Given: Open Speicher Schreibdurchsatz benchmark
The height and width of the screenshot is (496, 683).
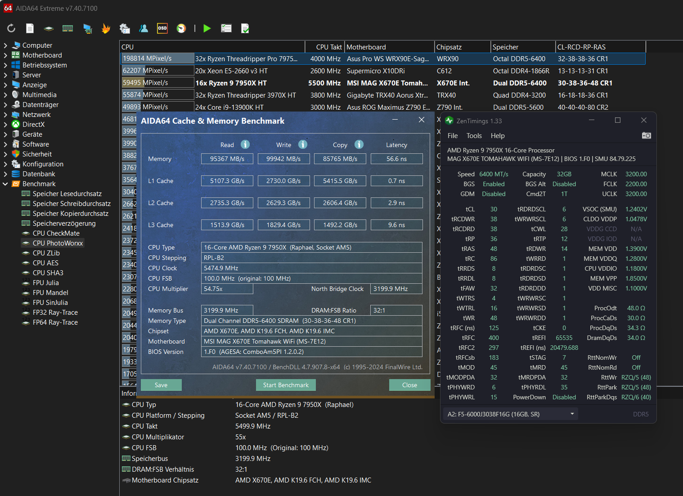Looking at the screenshot, I should (72, 204).
